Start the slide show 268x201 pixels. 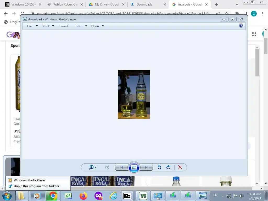[x=134, y=167]
